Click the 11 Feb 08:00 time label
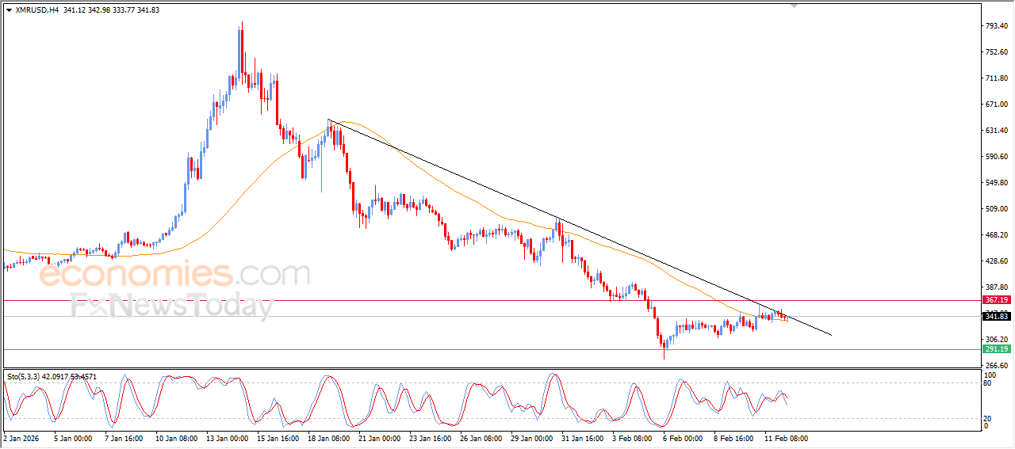1015x449 pixels. coord(787,437)
